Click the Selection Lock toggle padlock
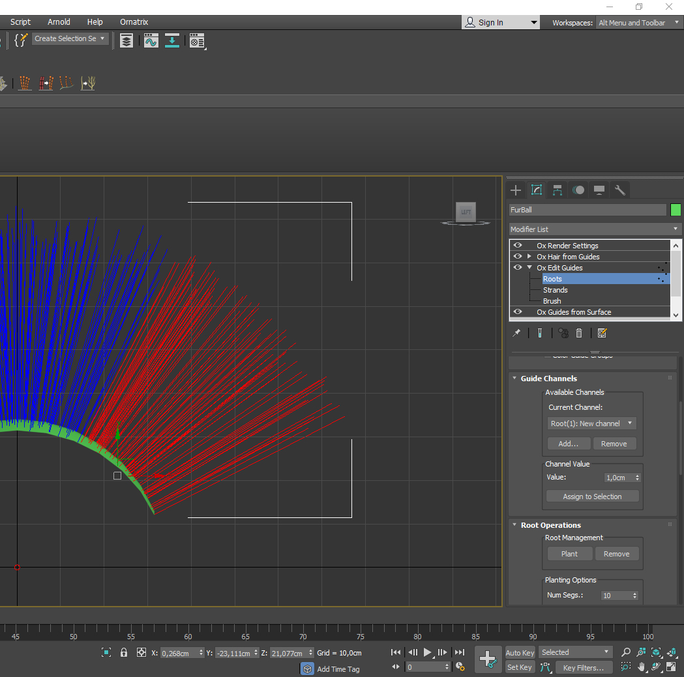 (x=124, y=652)
